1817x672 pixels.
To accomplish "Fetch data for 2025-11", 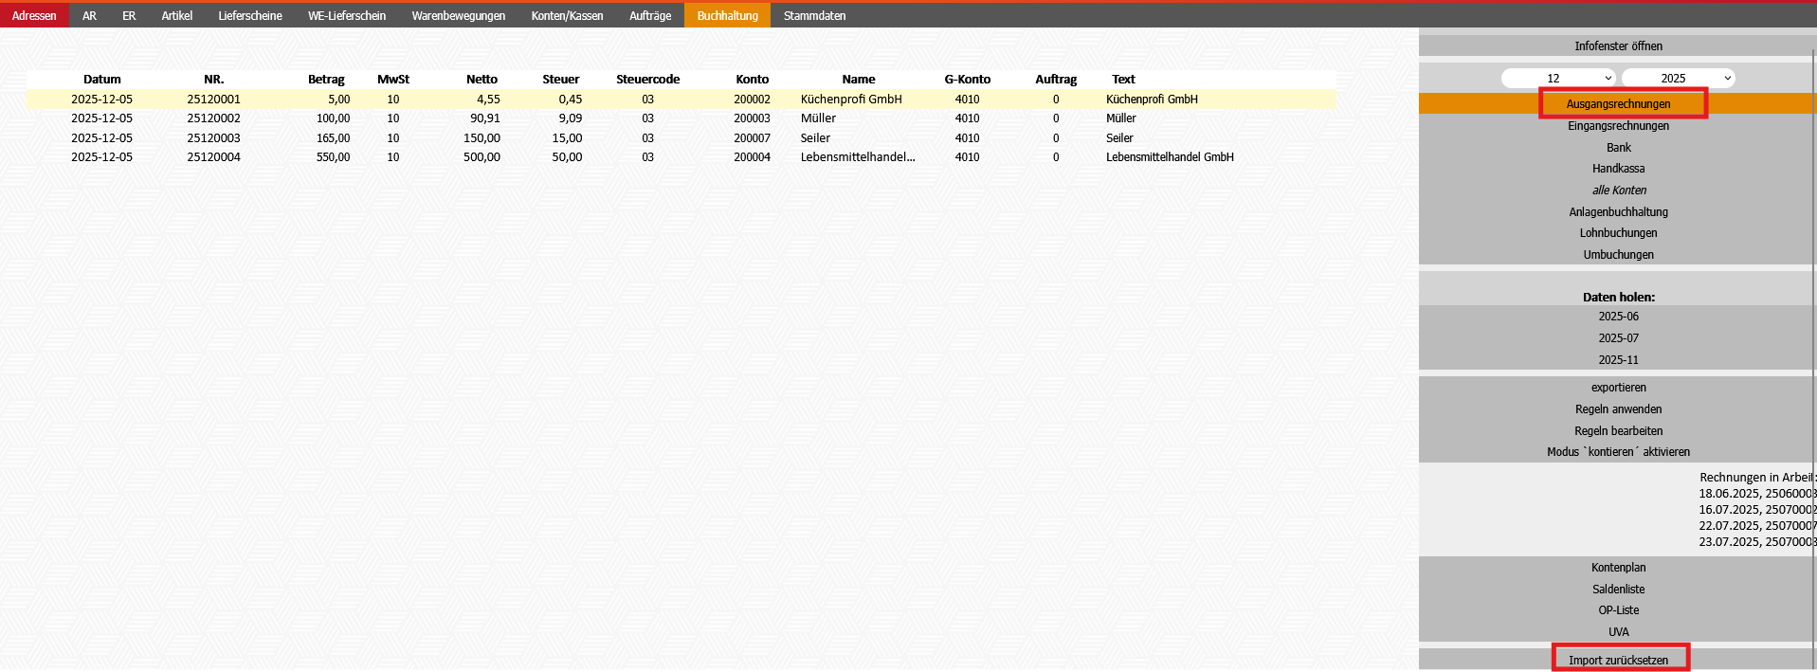I will click(x=1617, y=360).
